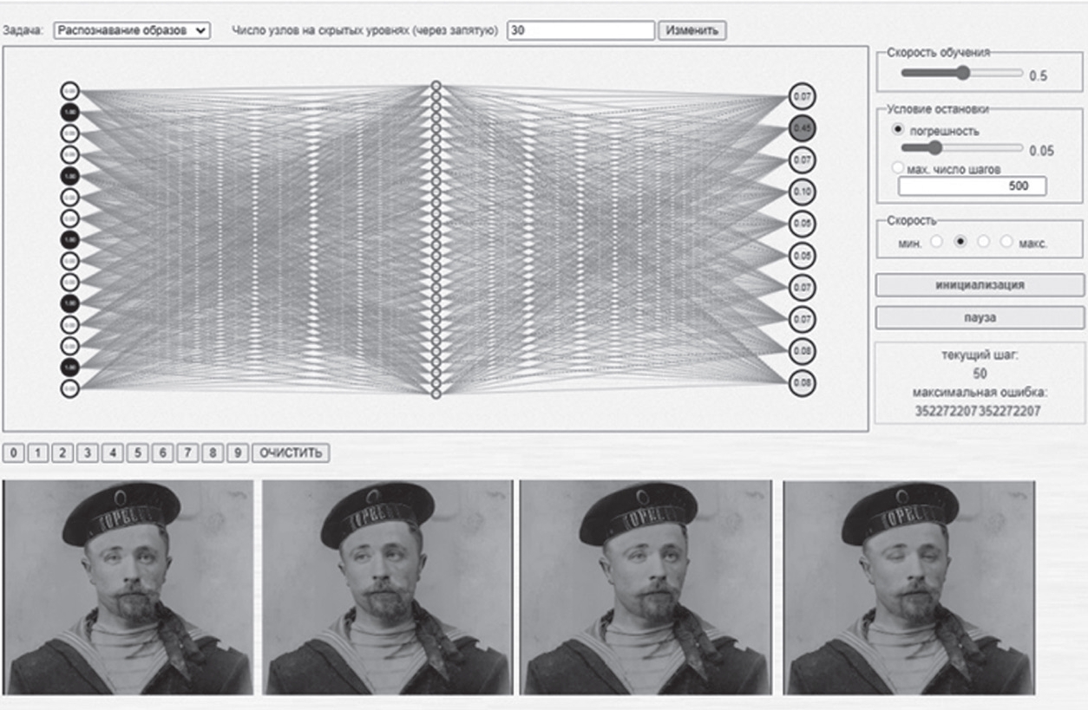This screenshot has height=710, width=1088.
Task: Choose the мин. speed radio button
Action: (x=936, y=242)
